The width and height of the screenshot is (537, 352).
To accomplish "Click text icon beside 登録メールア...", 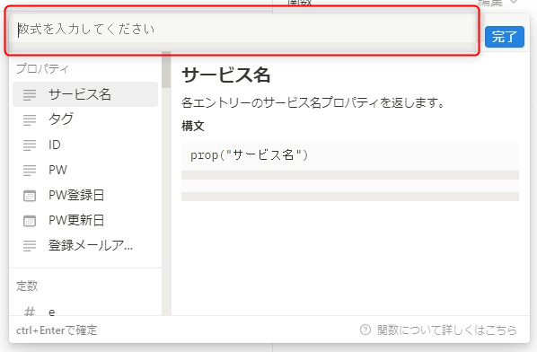I will pos(30,246).
